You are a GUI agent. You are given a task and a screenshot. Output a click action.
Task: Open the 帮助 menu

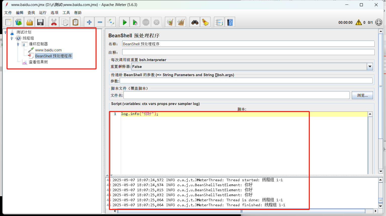pos(78,13)
